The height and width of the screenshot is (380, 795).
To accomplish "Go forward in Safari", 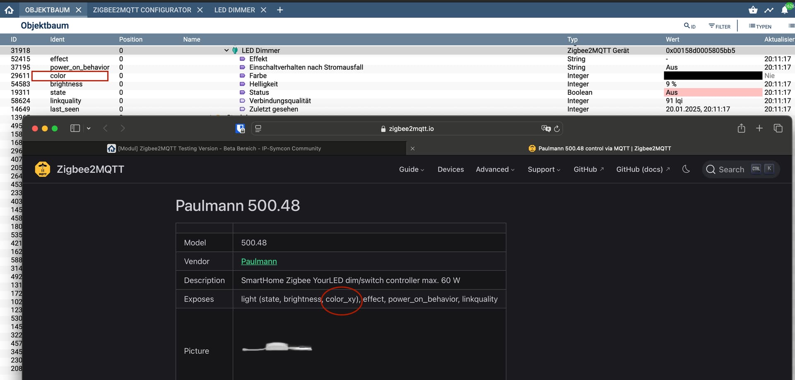I will [x=123, y=128].
